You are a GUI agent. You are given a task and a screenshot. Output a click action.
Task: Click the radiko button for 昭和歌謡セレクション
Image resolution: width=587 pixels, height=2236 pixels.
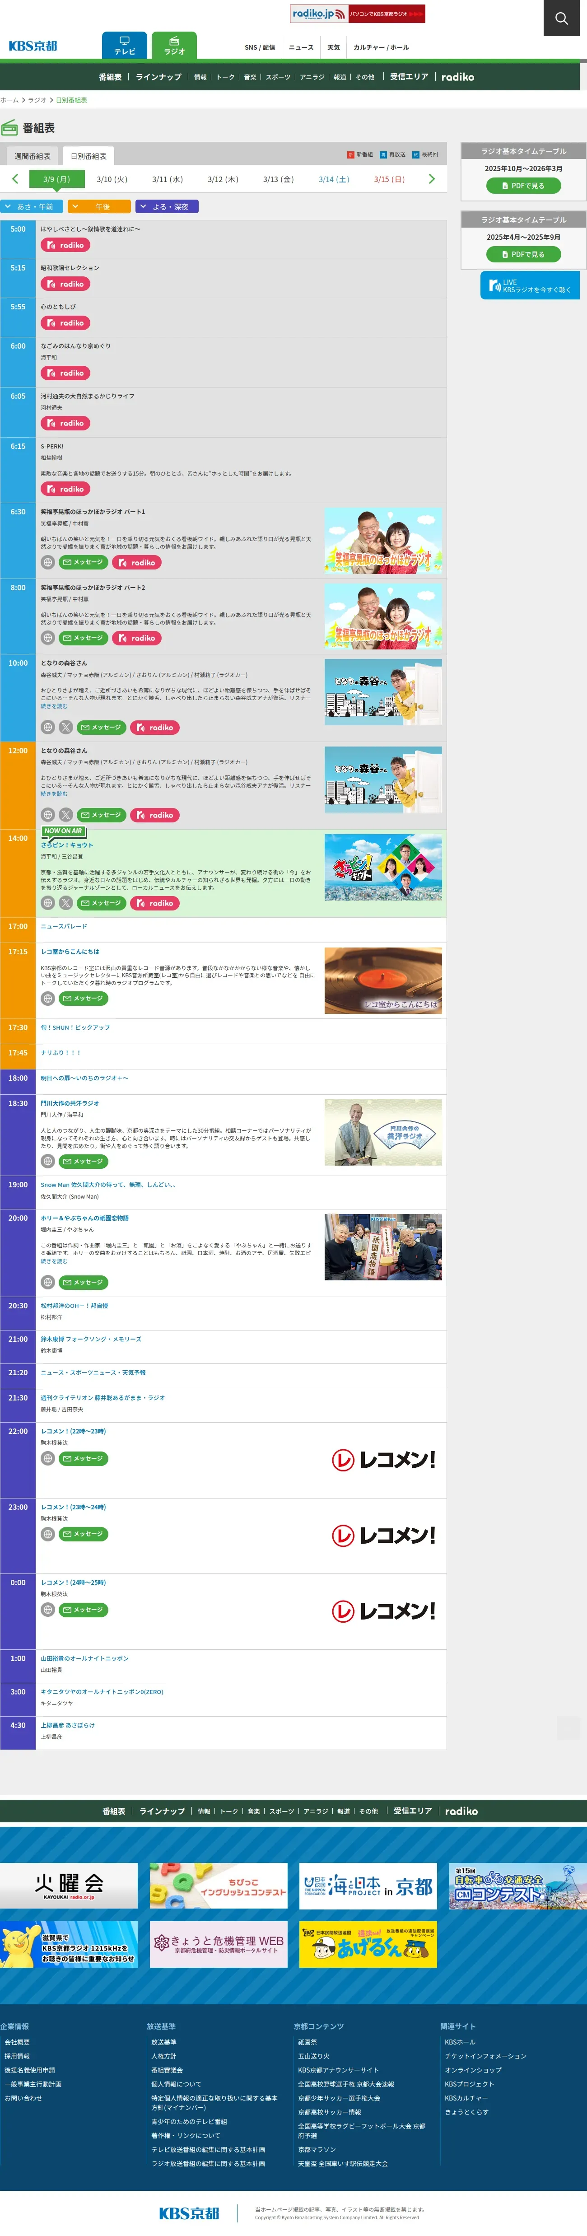click(65, 284)
